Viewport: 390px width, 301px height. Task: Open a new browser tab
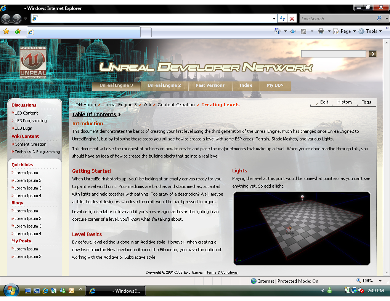146,32
